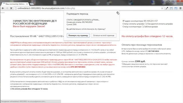Close the confirmation dialog with its X
The width and height of the screenshot is (183, 103).
[x=118, y=13]
